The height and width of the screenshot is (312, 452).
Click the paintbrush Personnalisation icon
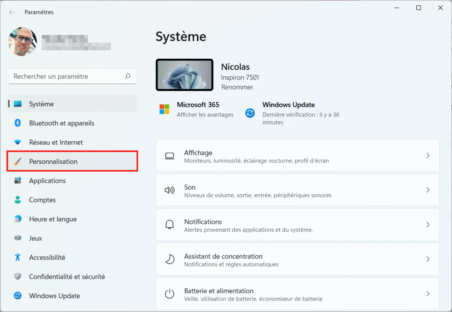[18, 162]
